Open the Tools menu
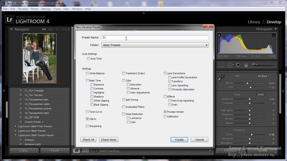This screenshot has width=287, height=161. pyautogui.click(x=57, y=9)
